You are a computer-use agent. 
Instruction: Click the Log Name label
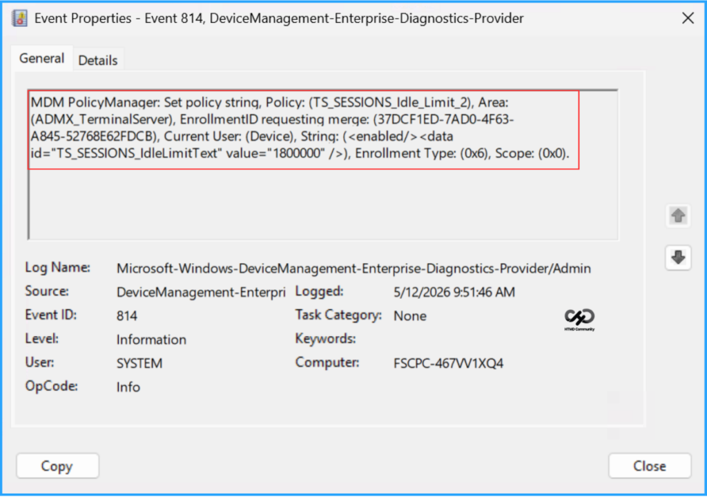coord(58,267)
